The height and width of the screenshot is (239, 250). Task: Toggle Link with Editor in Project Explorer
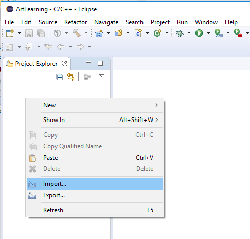pos(71,77)
